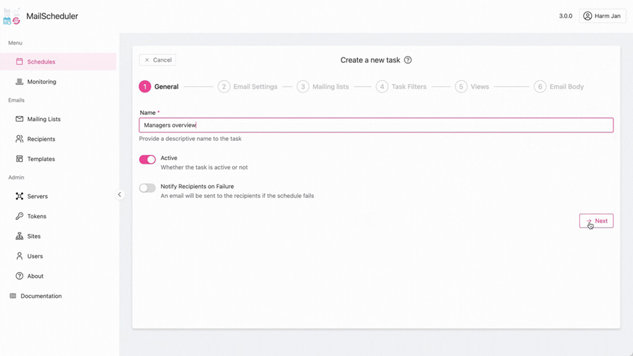Open Mailing Lists envelope icon

(x=19, y=119)
